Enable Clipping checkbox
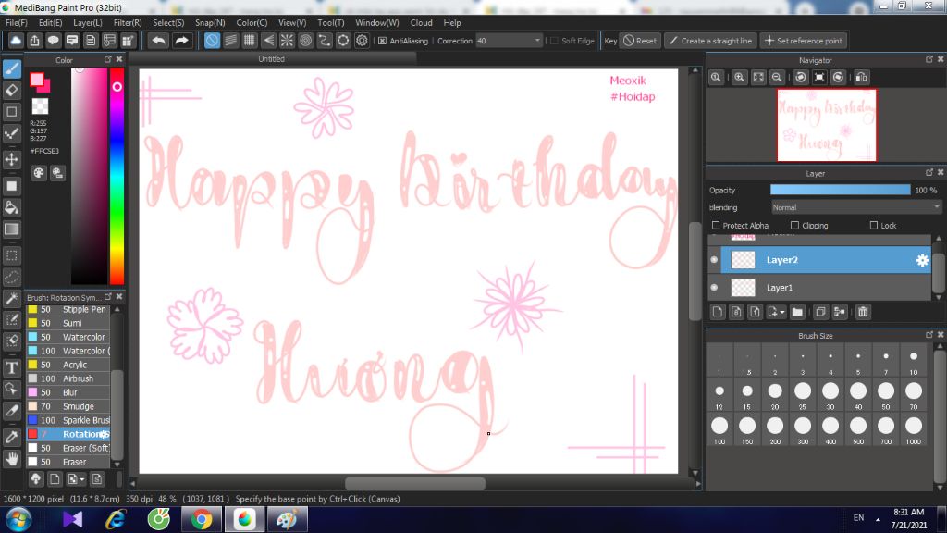Screen dimensions: 947x533 794,226
